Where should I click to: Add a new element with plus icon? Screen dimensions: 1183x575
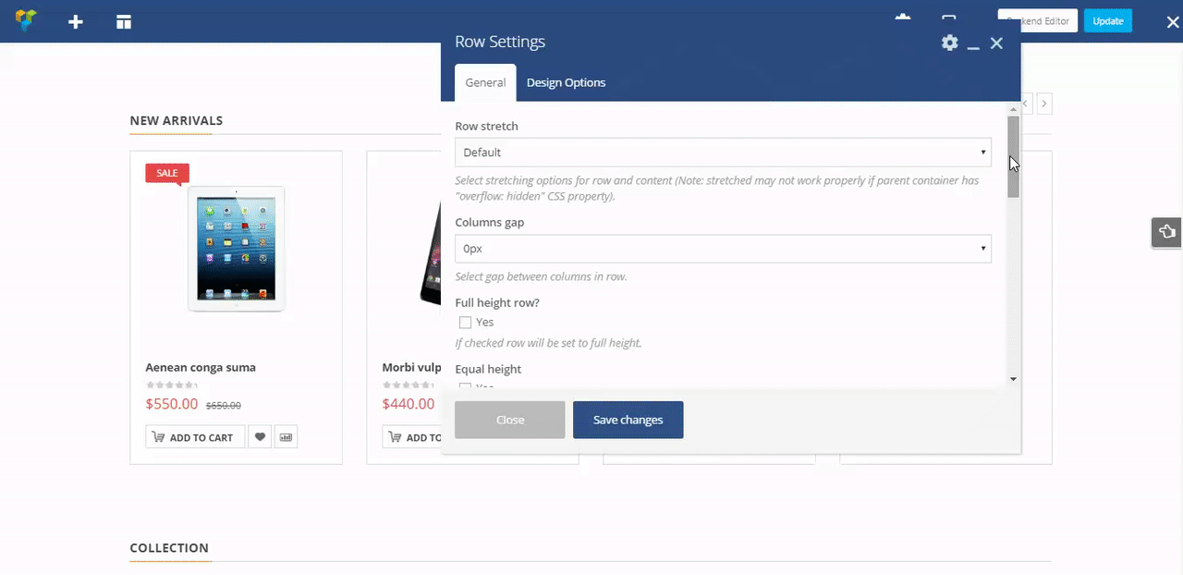coord(76,21)
